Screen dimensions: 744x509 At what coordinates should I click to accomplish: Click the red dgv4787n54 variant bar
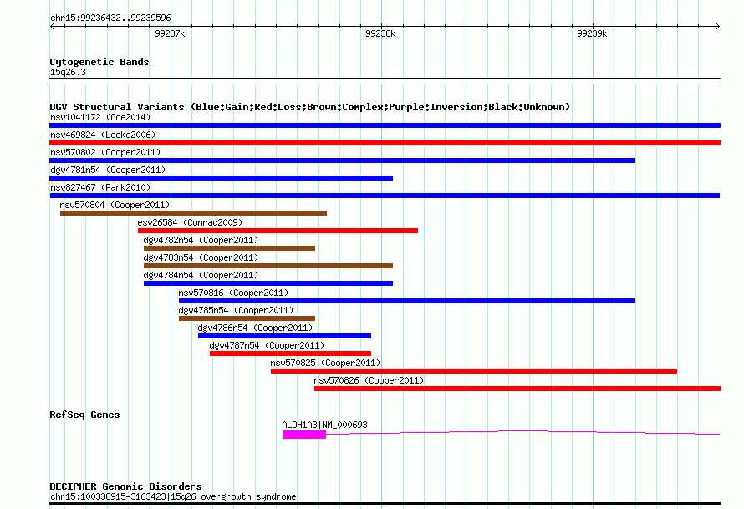pyautogui.click(x=290, y=354)
